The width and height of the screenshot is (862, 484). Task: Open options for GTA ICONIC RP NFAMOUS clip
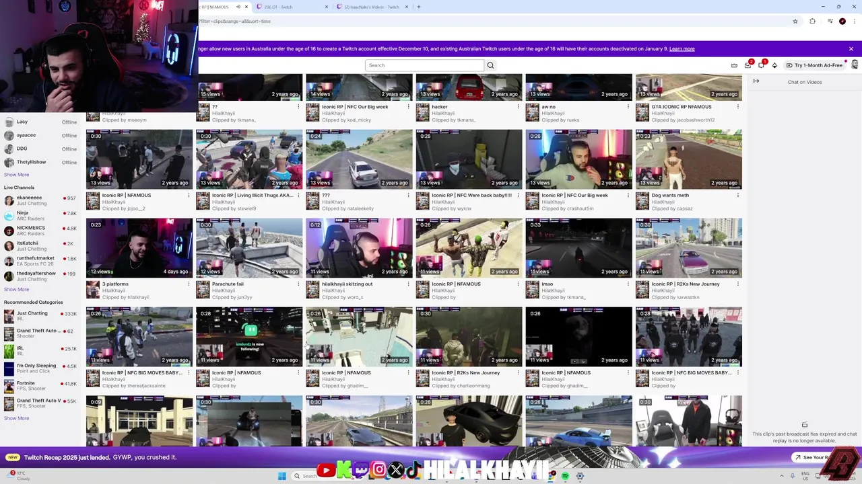[x=737, y=107]
